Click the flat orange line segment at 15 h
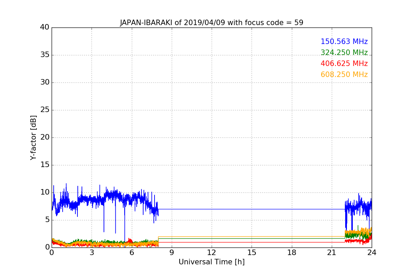This screenshot has width=413, height=275. tap(252, 237)
